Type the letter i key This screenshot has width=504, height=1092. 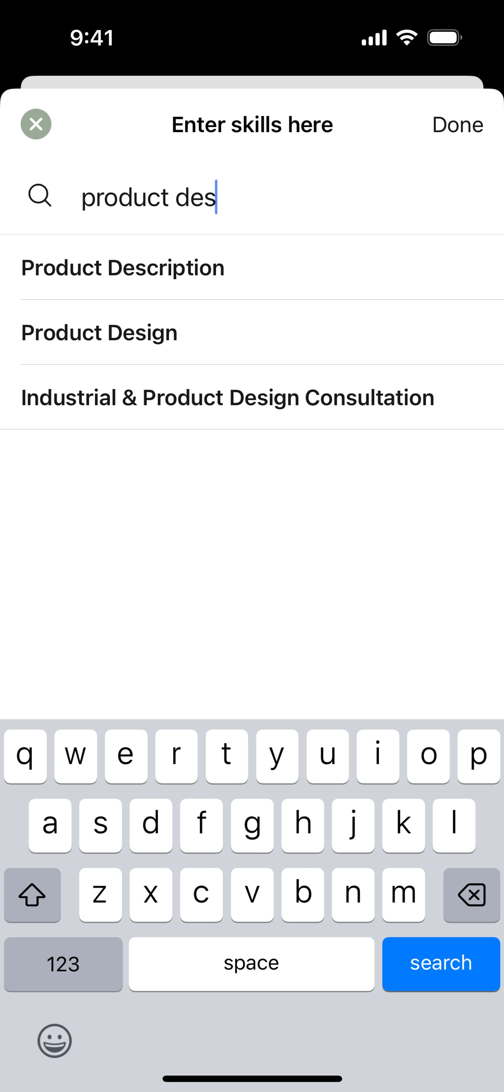click(x=377, y=756)
